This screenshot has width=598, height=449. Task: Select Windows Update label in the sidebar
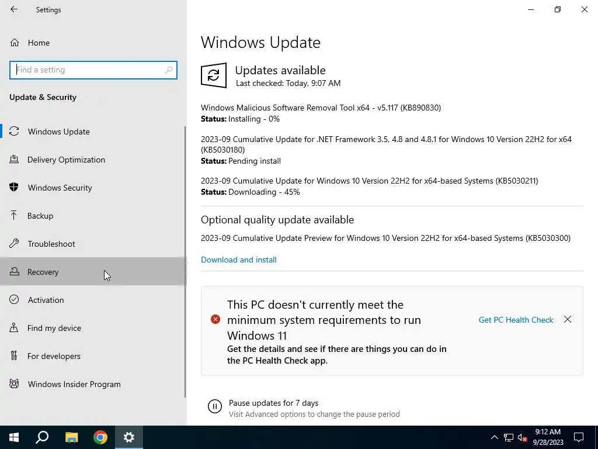59,132
